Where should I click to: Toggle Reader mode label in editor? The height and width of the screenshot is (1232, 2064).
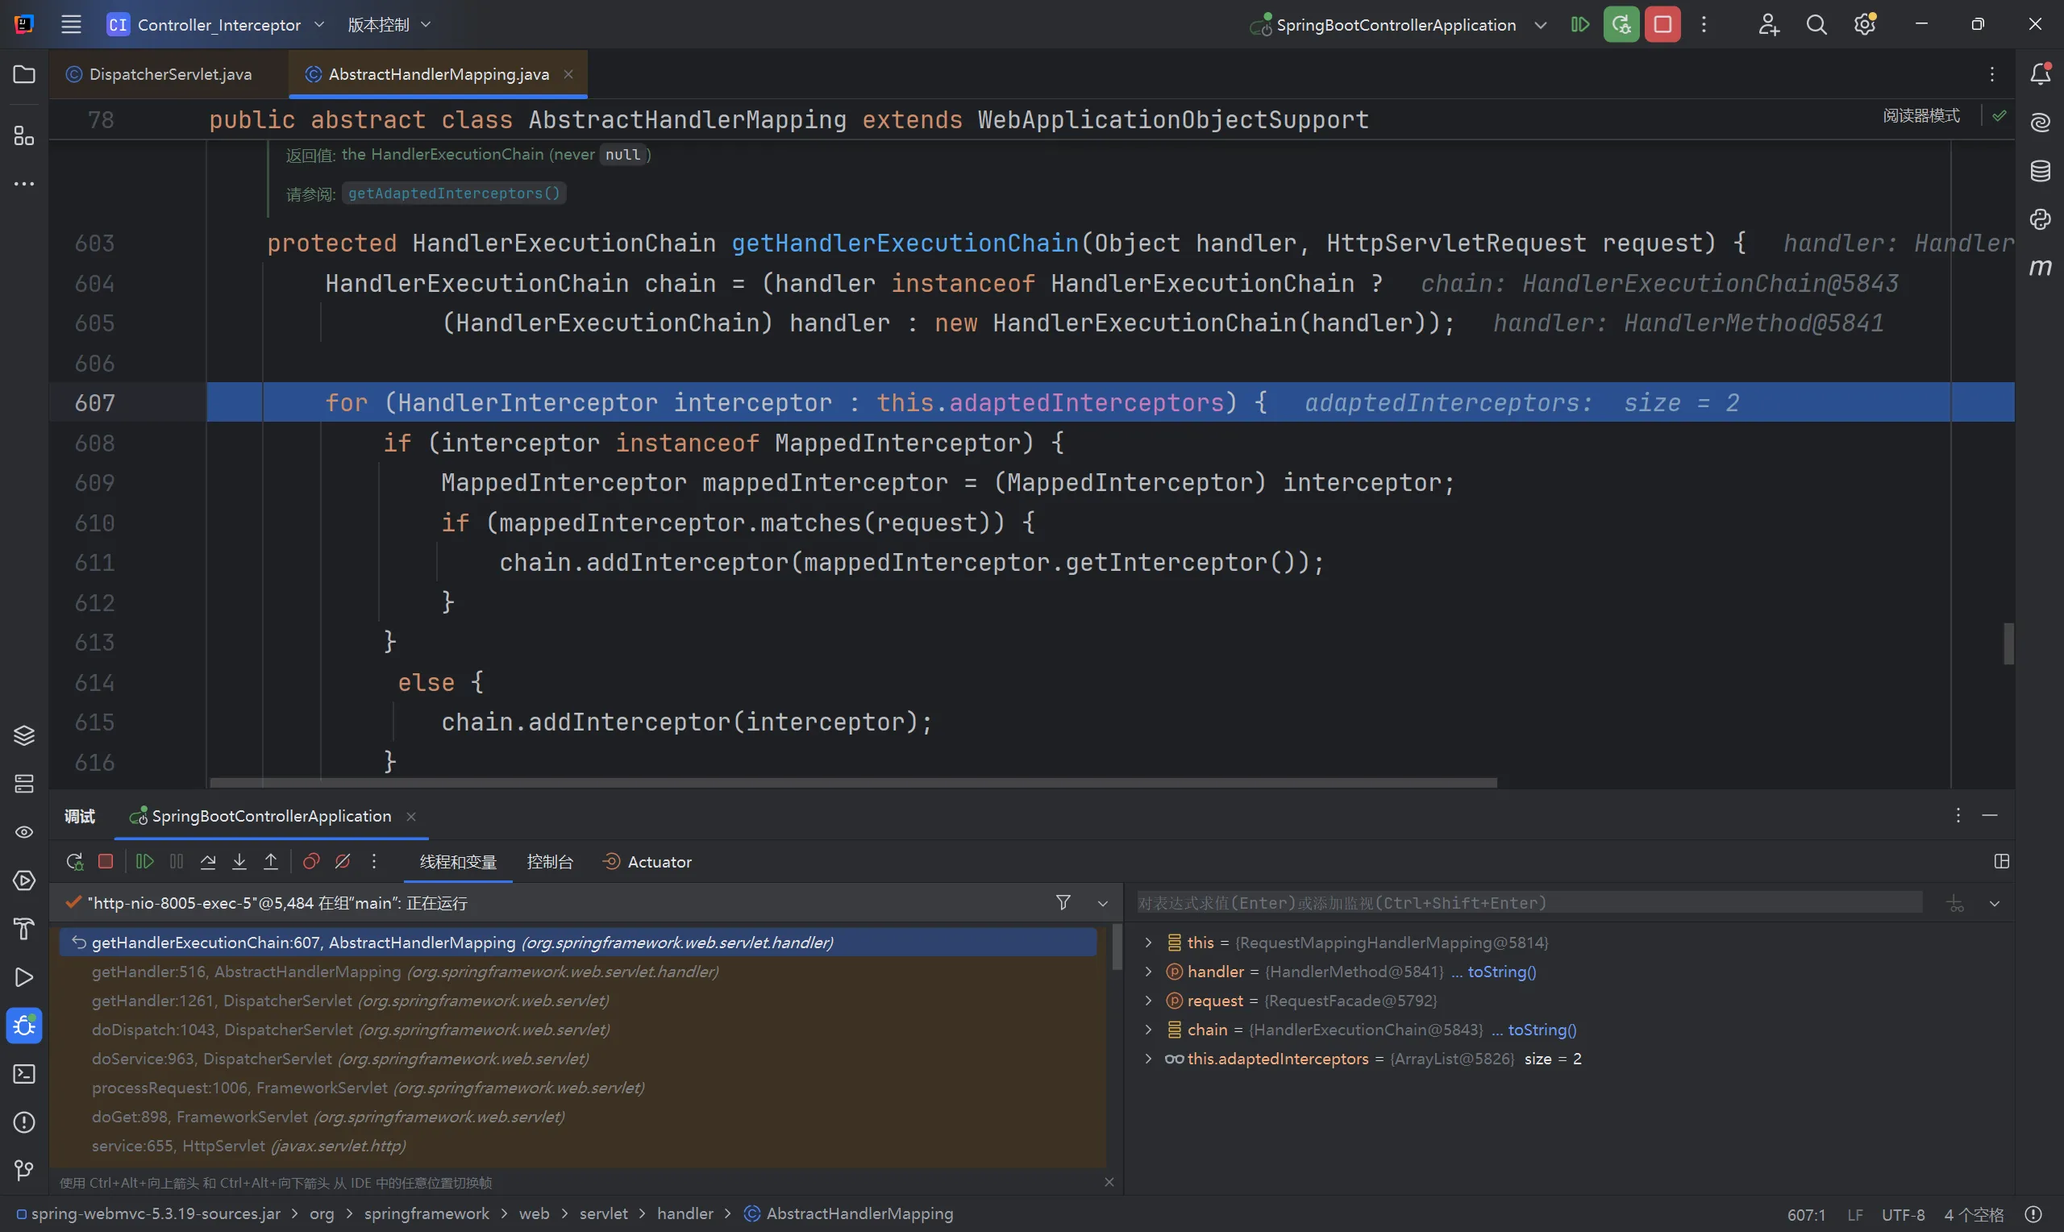[x=1921, y=116]
